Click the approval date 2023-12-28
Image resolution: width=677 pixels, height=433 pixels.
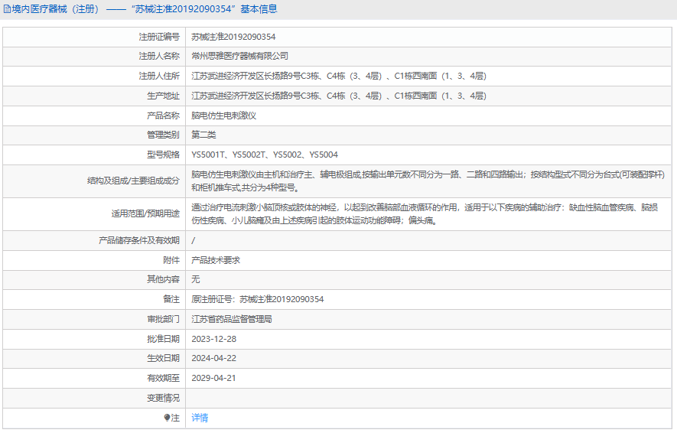[213, 340]
